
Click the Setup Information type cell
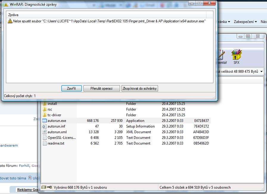(x=140, y=126)
